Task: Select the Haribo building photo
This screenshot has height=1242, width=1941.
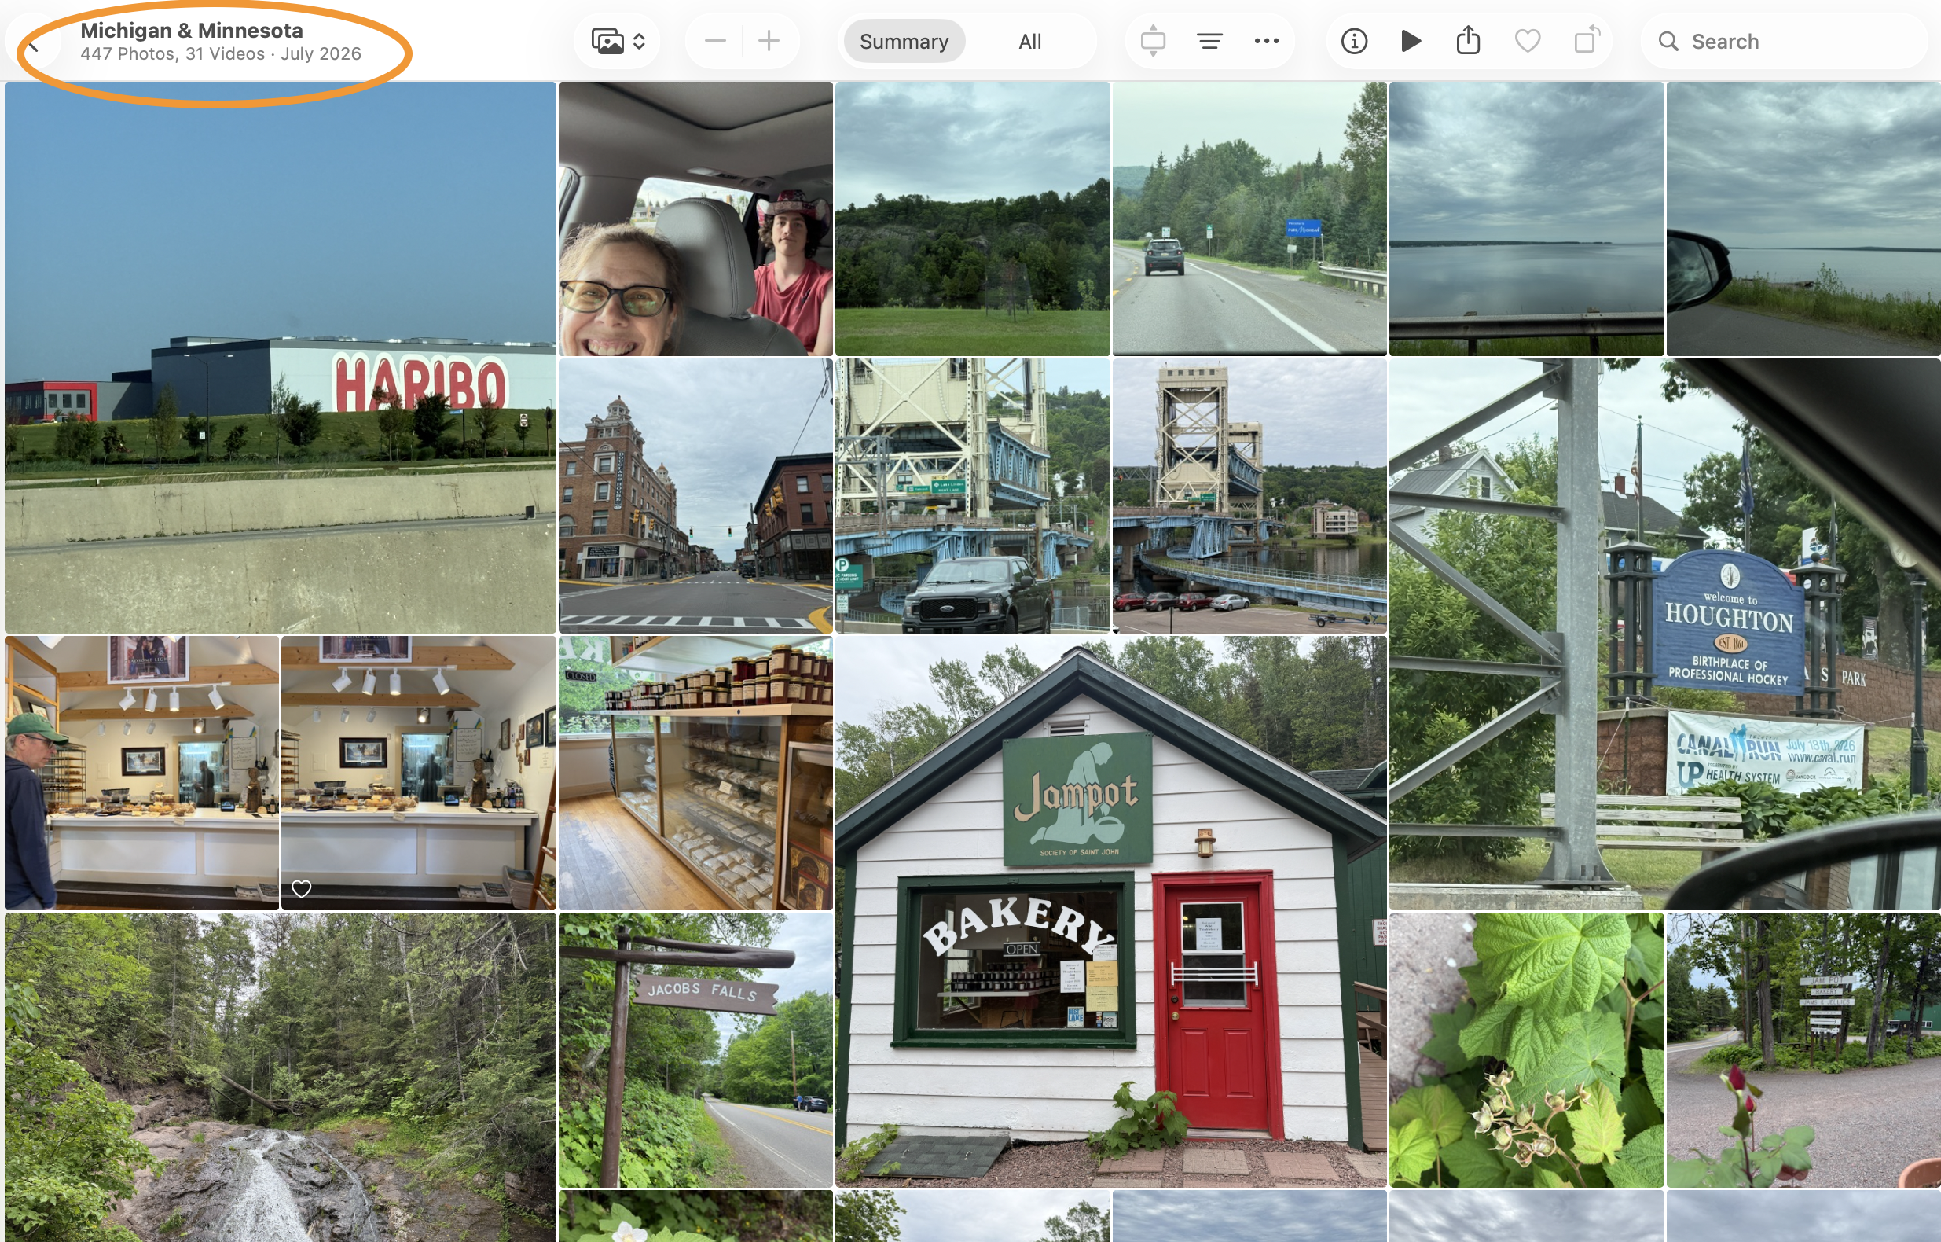Action: click(280, 356)
